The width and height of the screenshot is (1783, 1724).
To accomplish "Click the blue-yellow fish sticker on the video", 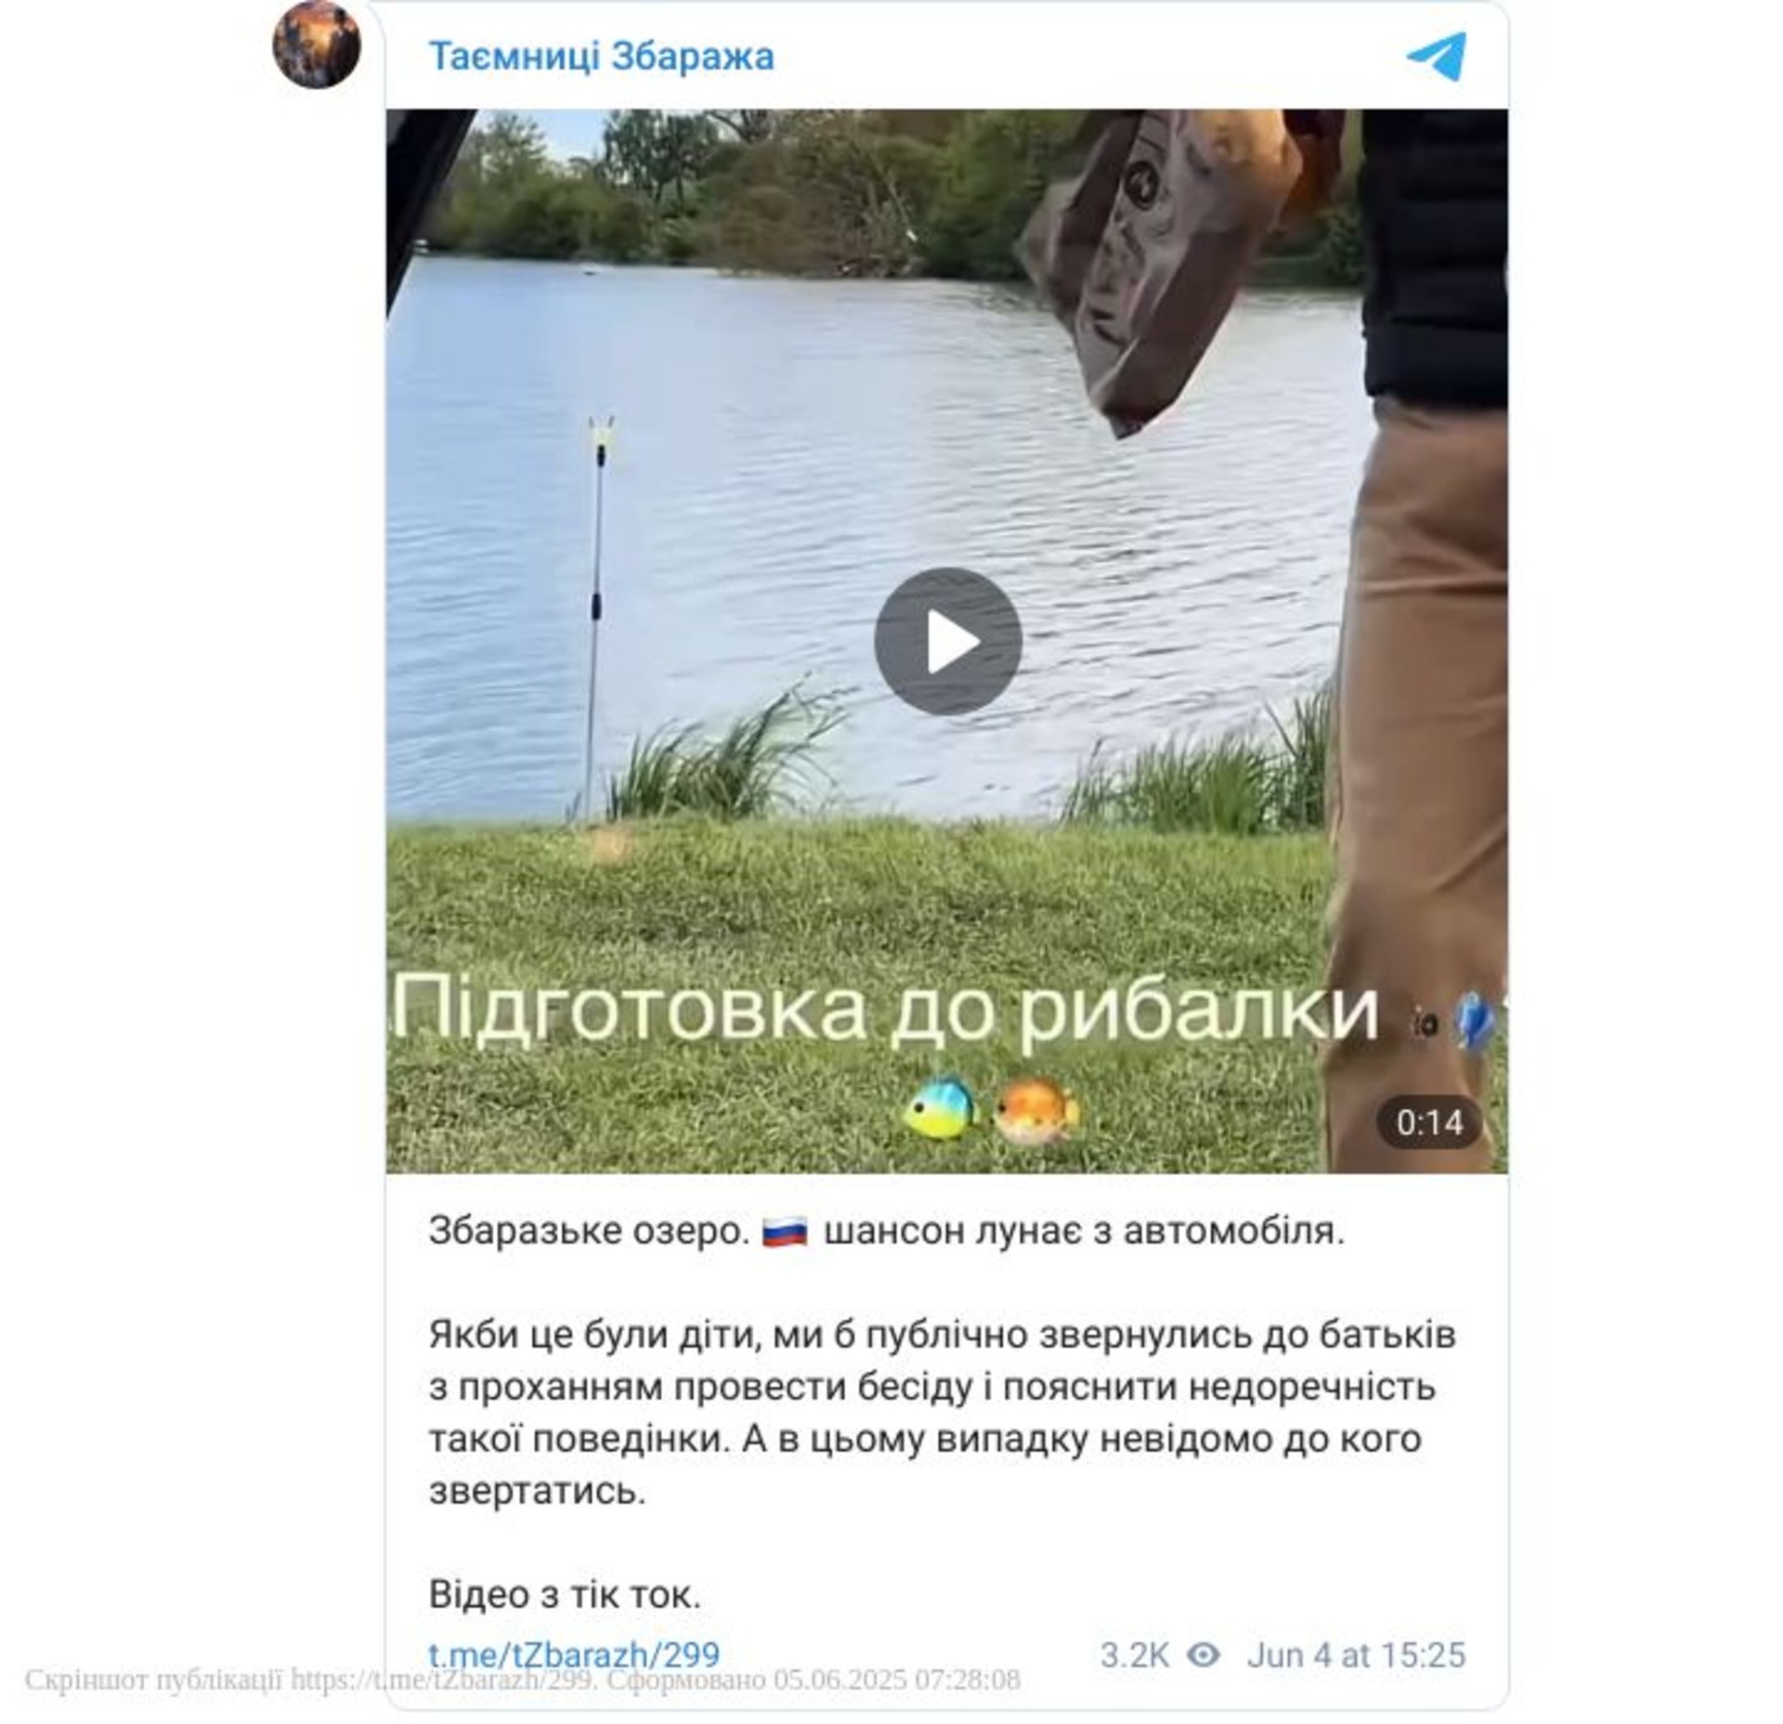I will tap(940, 1108).
